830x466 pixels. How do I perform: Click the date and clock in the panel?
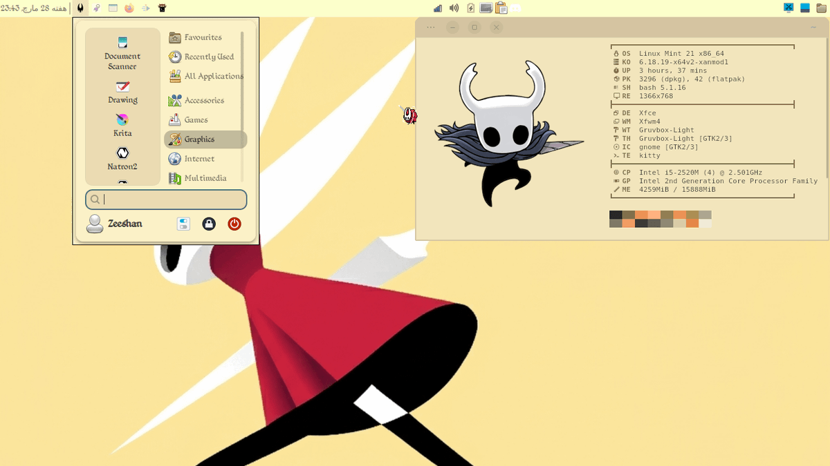click(34, 8)
